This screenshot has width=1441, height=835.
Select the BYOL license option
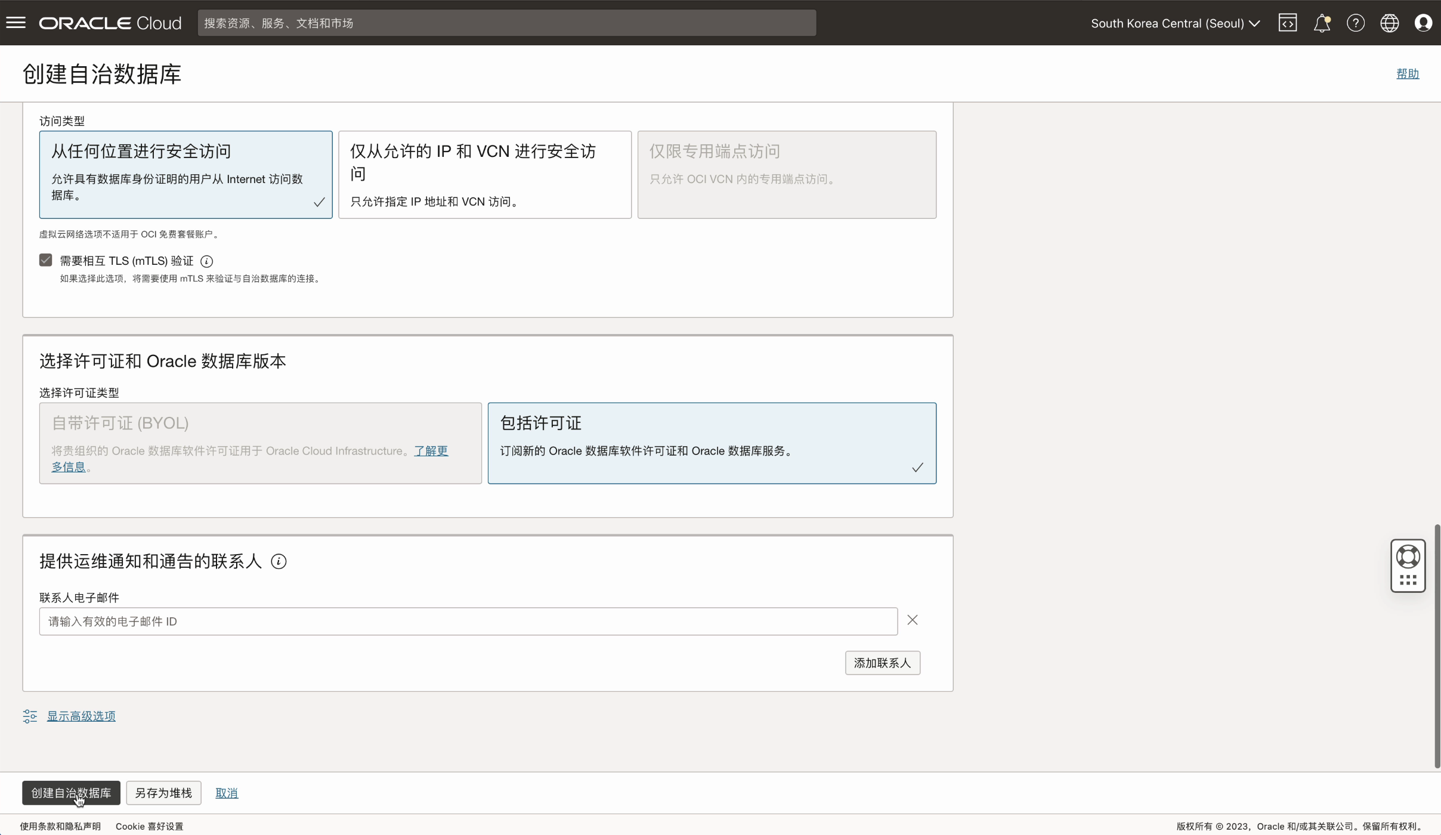(261, 443)
